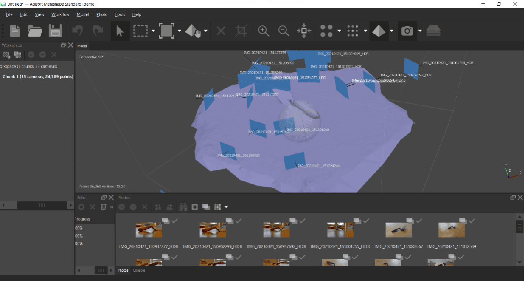The image size is (525, 283).
Task: Switch to the Console tab
Action: coord(139,270)
